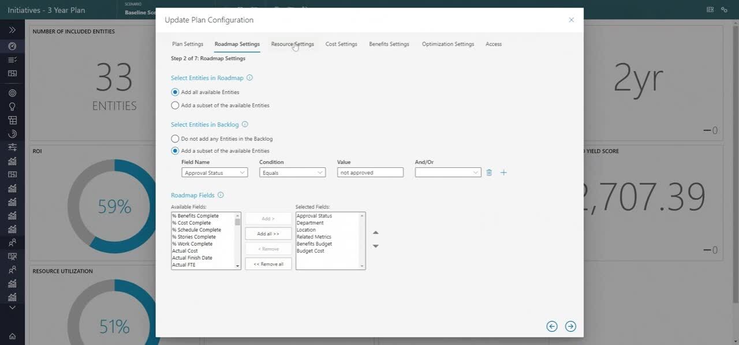Switch to Access tab
739x345 pixels.
pos(494,44)
